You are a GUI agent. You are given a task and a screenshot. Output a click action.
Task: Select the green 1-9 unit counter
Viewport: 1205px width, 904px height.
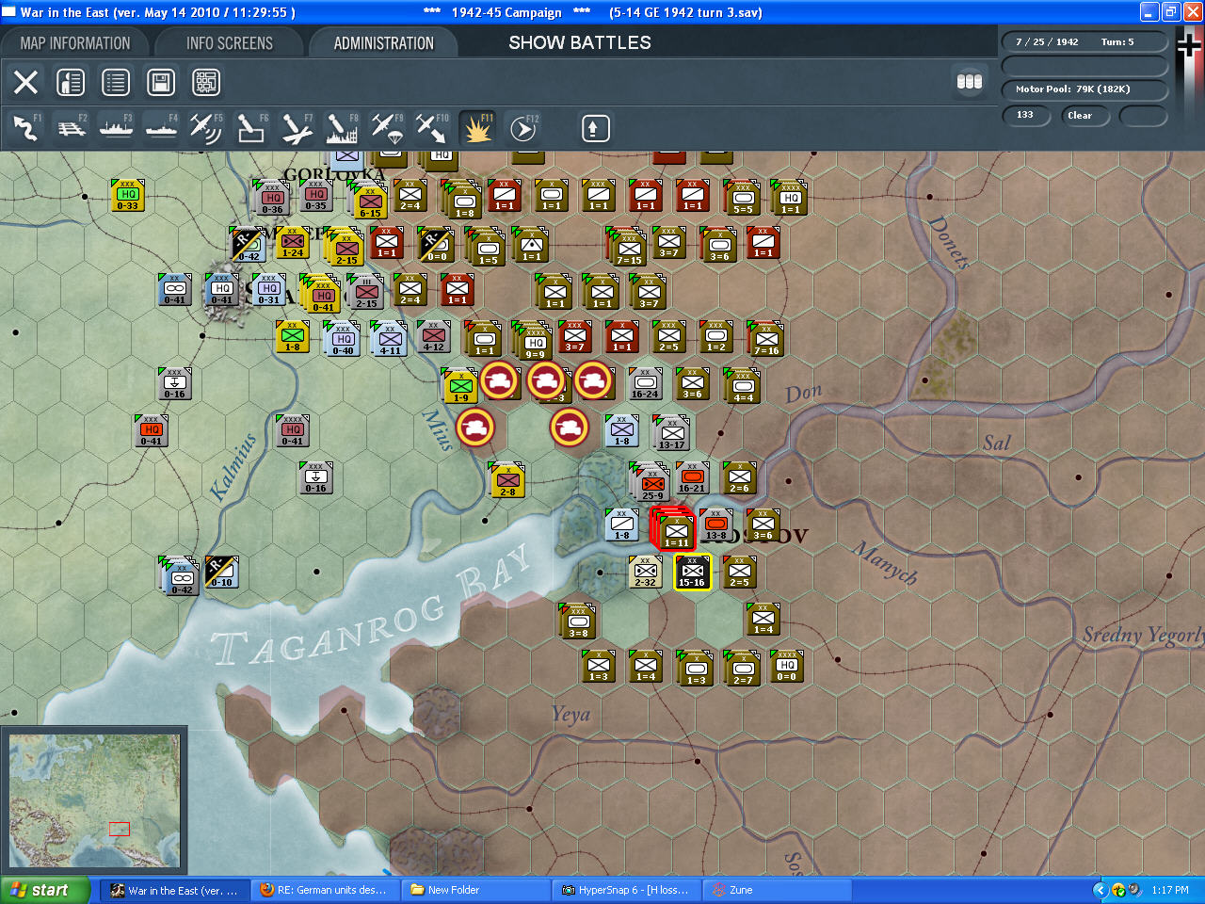click(x=460, y=386)
